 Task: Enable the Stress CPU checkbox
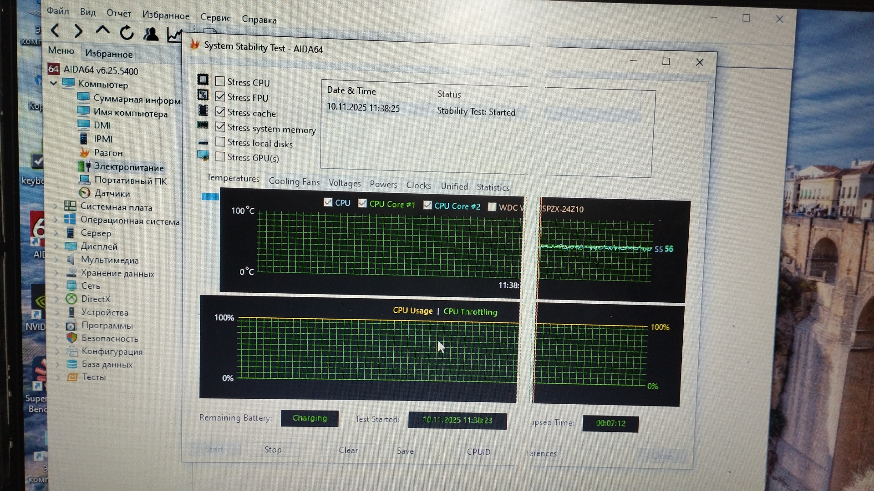click(x=220, y=81)
